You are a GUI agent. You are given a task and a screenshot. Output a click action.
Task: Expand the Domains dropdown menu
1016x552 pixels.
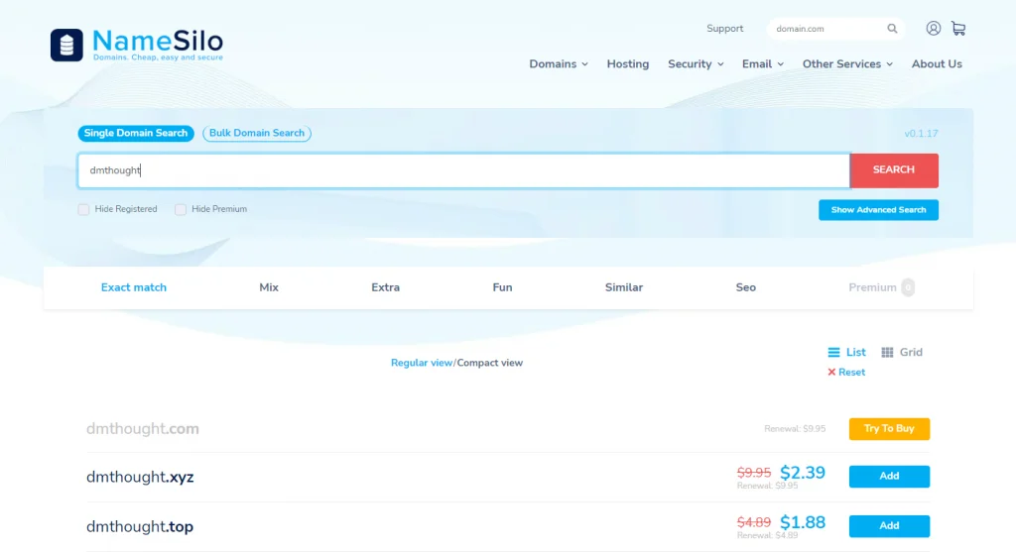pos(559,64)
